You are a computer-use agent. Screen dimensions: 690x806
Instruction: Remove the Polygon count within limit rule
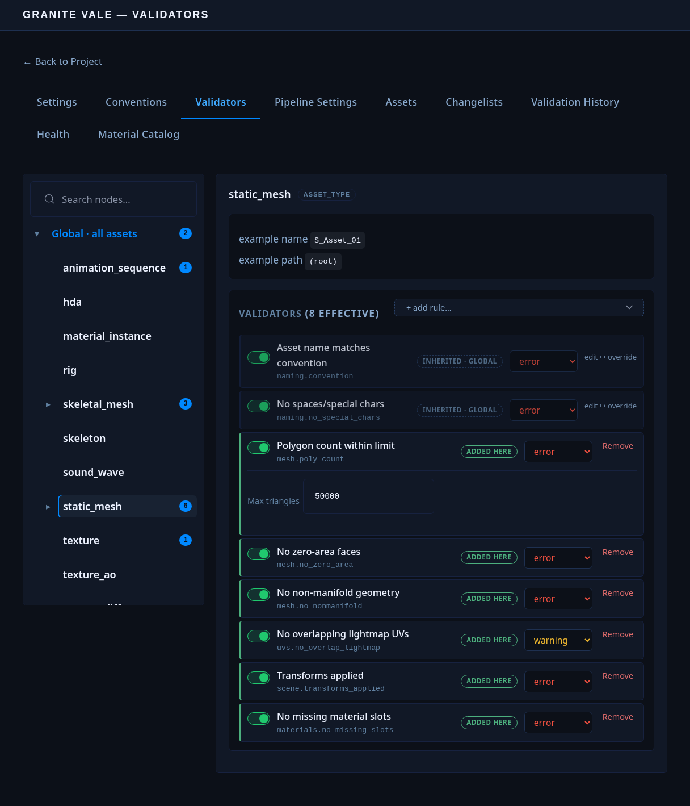click(618, 446)
